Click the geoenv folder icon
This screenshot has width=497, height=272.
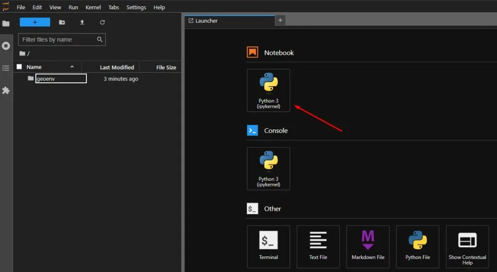click(31, 78)
